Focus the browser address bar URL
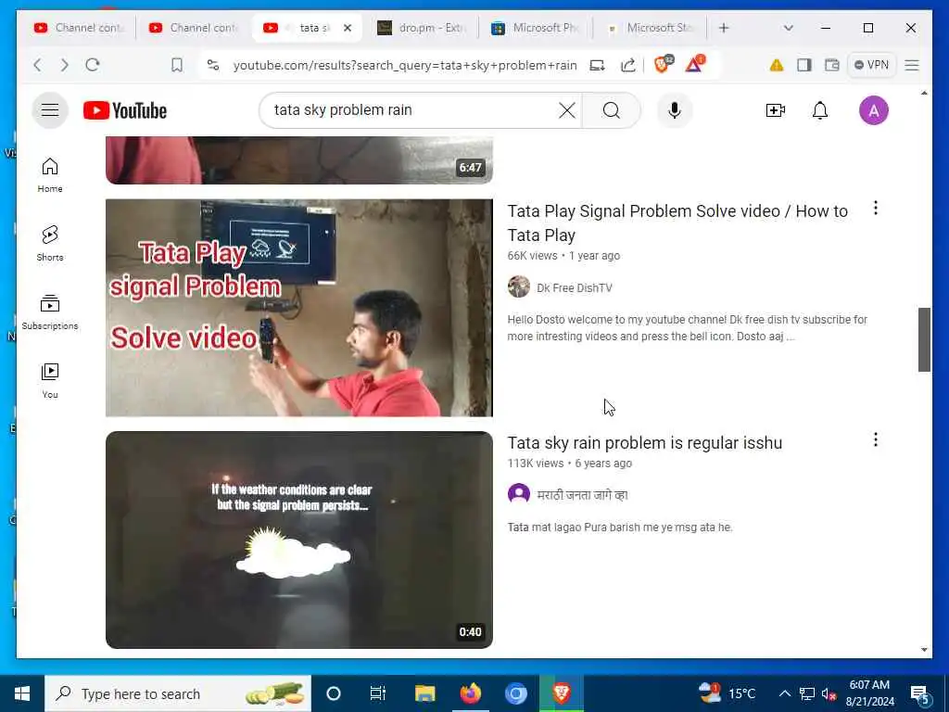The height and width of the screenshot is (712, 949). click(x=405, y=65)
